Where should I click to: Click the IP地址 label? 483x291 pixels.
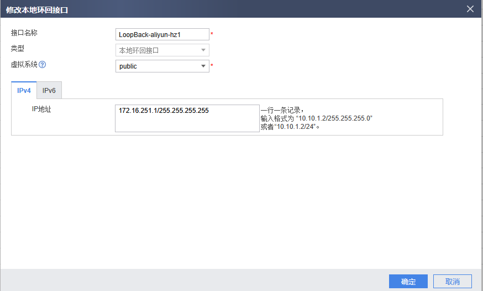[41, 110]
